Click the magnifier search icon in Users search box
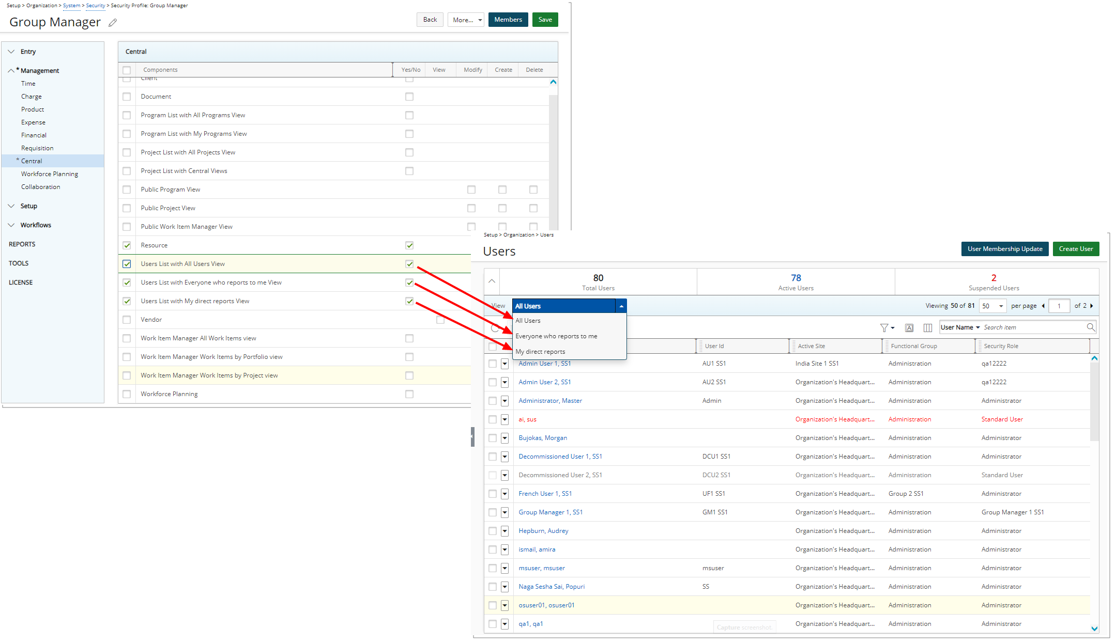Screen dimensions: 1116x644 (1091, 327)
